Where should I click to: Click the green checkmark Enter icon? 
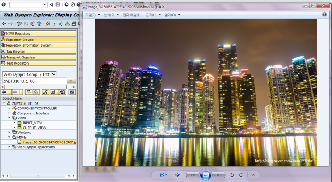4,4
